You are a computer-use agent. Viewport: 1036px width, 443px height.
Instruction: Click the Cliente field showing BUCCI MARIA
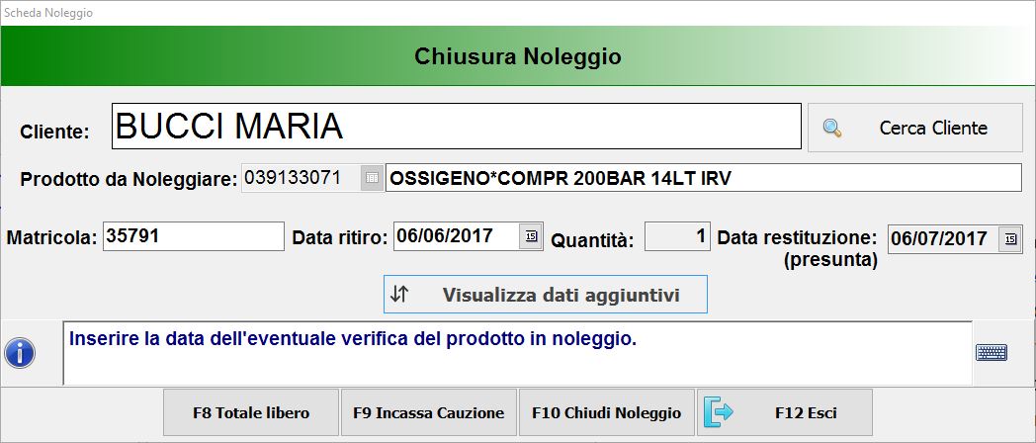(x=455, y=127)
